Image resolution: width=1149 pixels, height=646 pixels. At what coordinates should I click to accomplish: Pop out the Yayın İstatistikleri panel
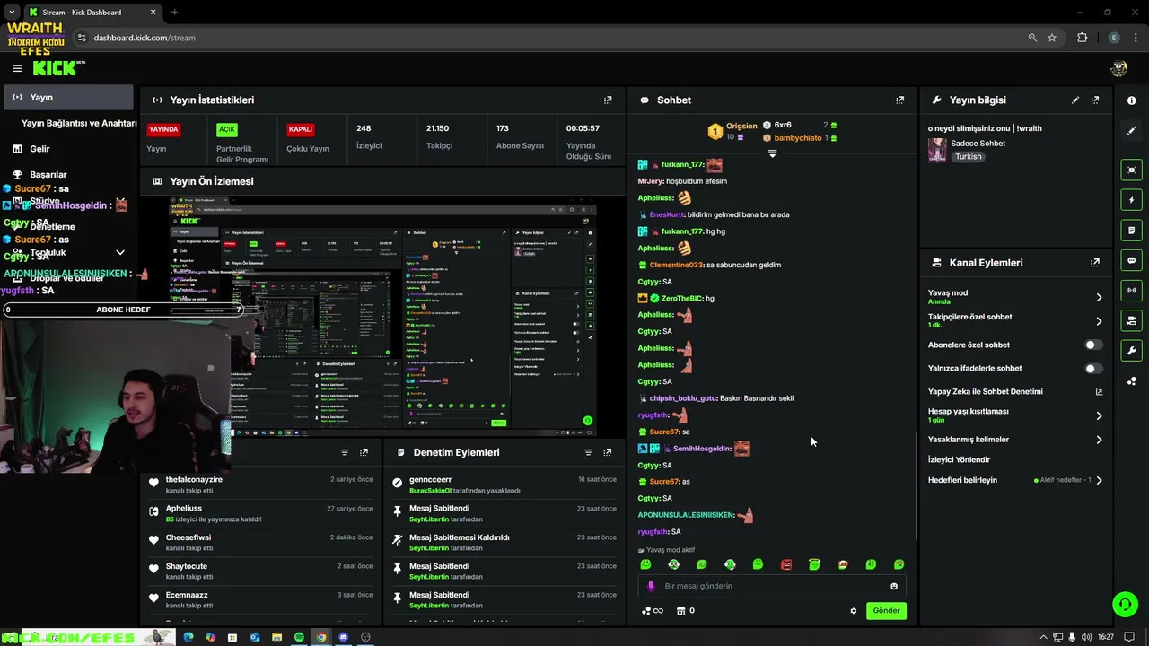608,100
